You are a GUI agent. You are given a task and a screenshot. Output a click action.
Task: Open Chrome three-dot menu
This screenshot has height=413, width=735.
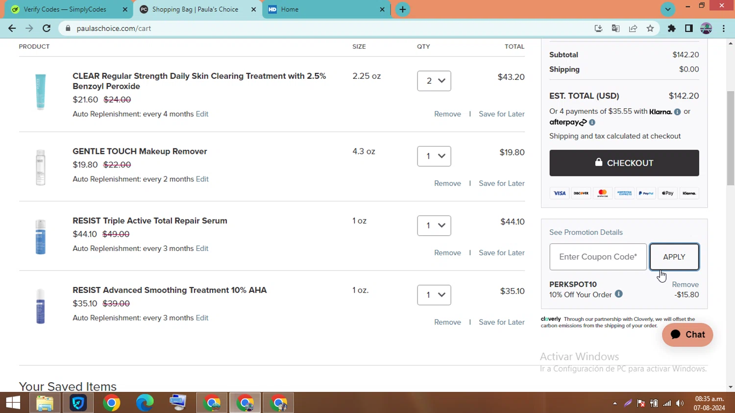724,28
